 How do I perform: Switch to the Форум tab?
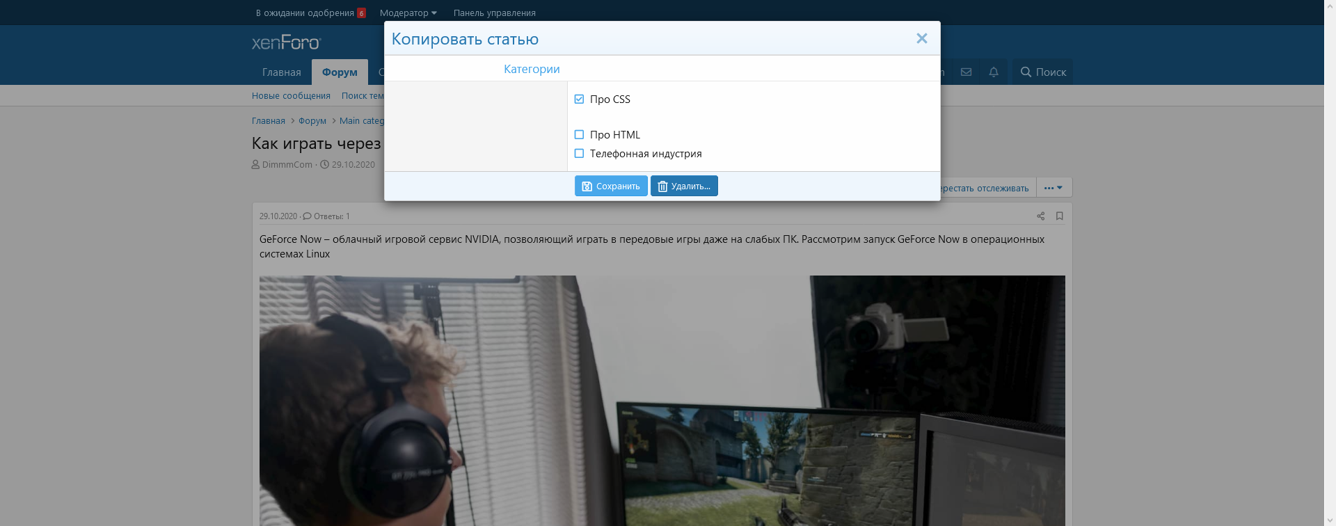[340, 72]
